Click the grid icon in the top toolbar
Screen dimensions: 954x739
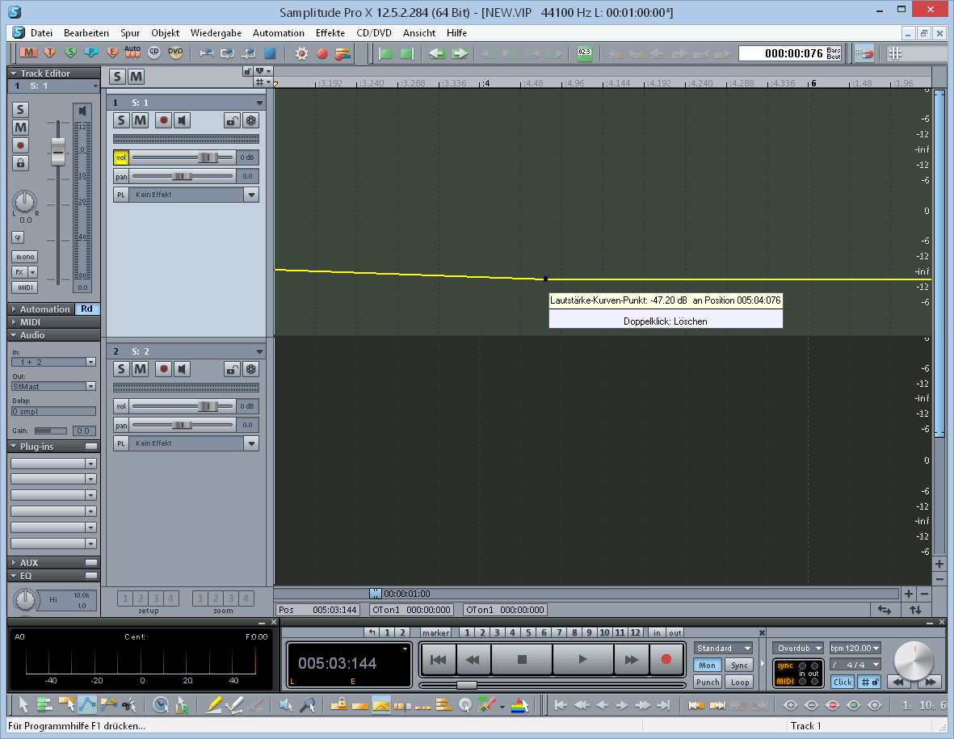click(x=895, y=53)
